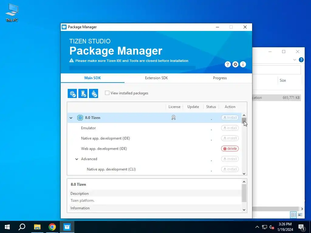
Task: Click the License column header
Action: point(174,107)
